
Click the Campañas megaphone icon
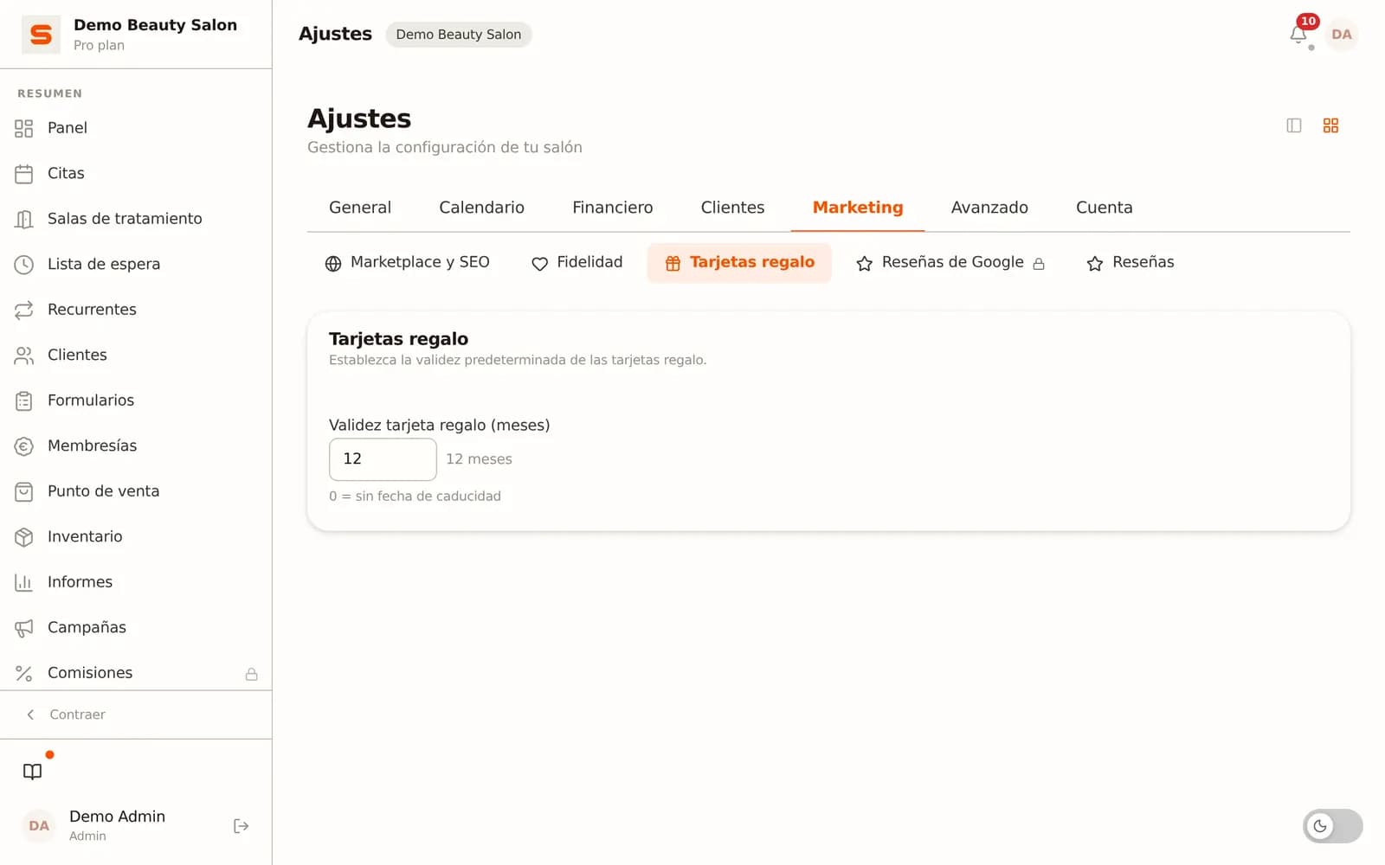coord(24,628)
